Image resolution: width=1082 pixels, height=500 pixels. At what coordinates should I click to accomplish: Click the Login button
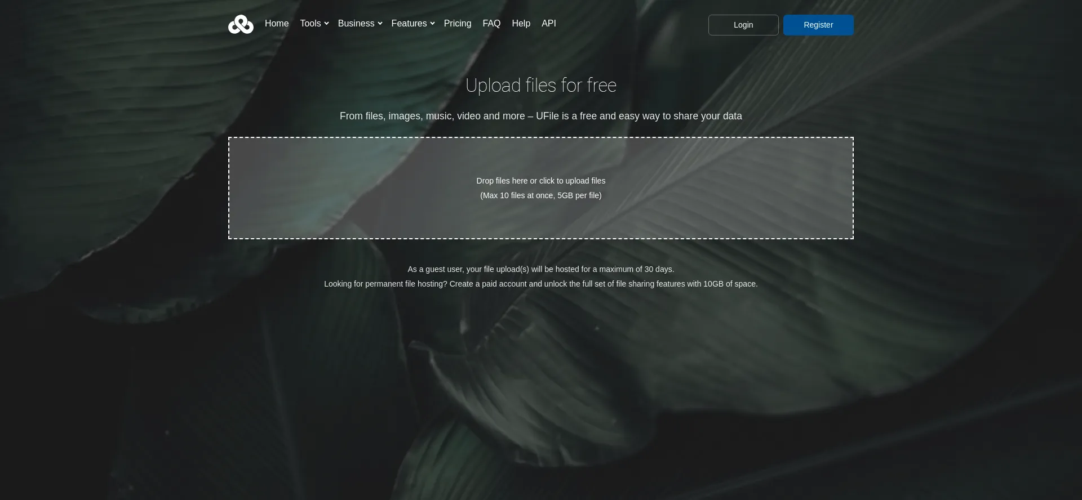[743, 25]
